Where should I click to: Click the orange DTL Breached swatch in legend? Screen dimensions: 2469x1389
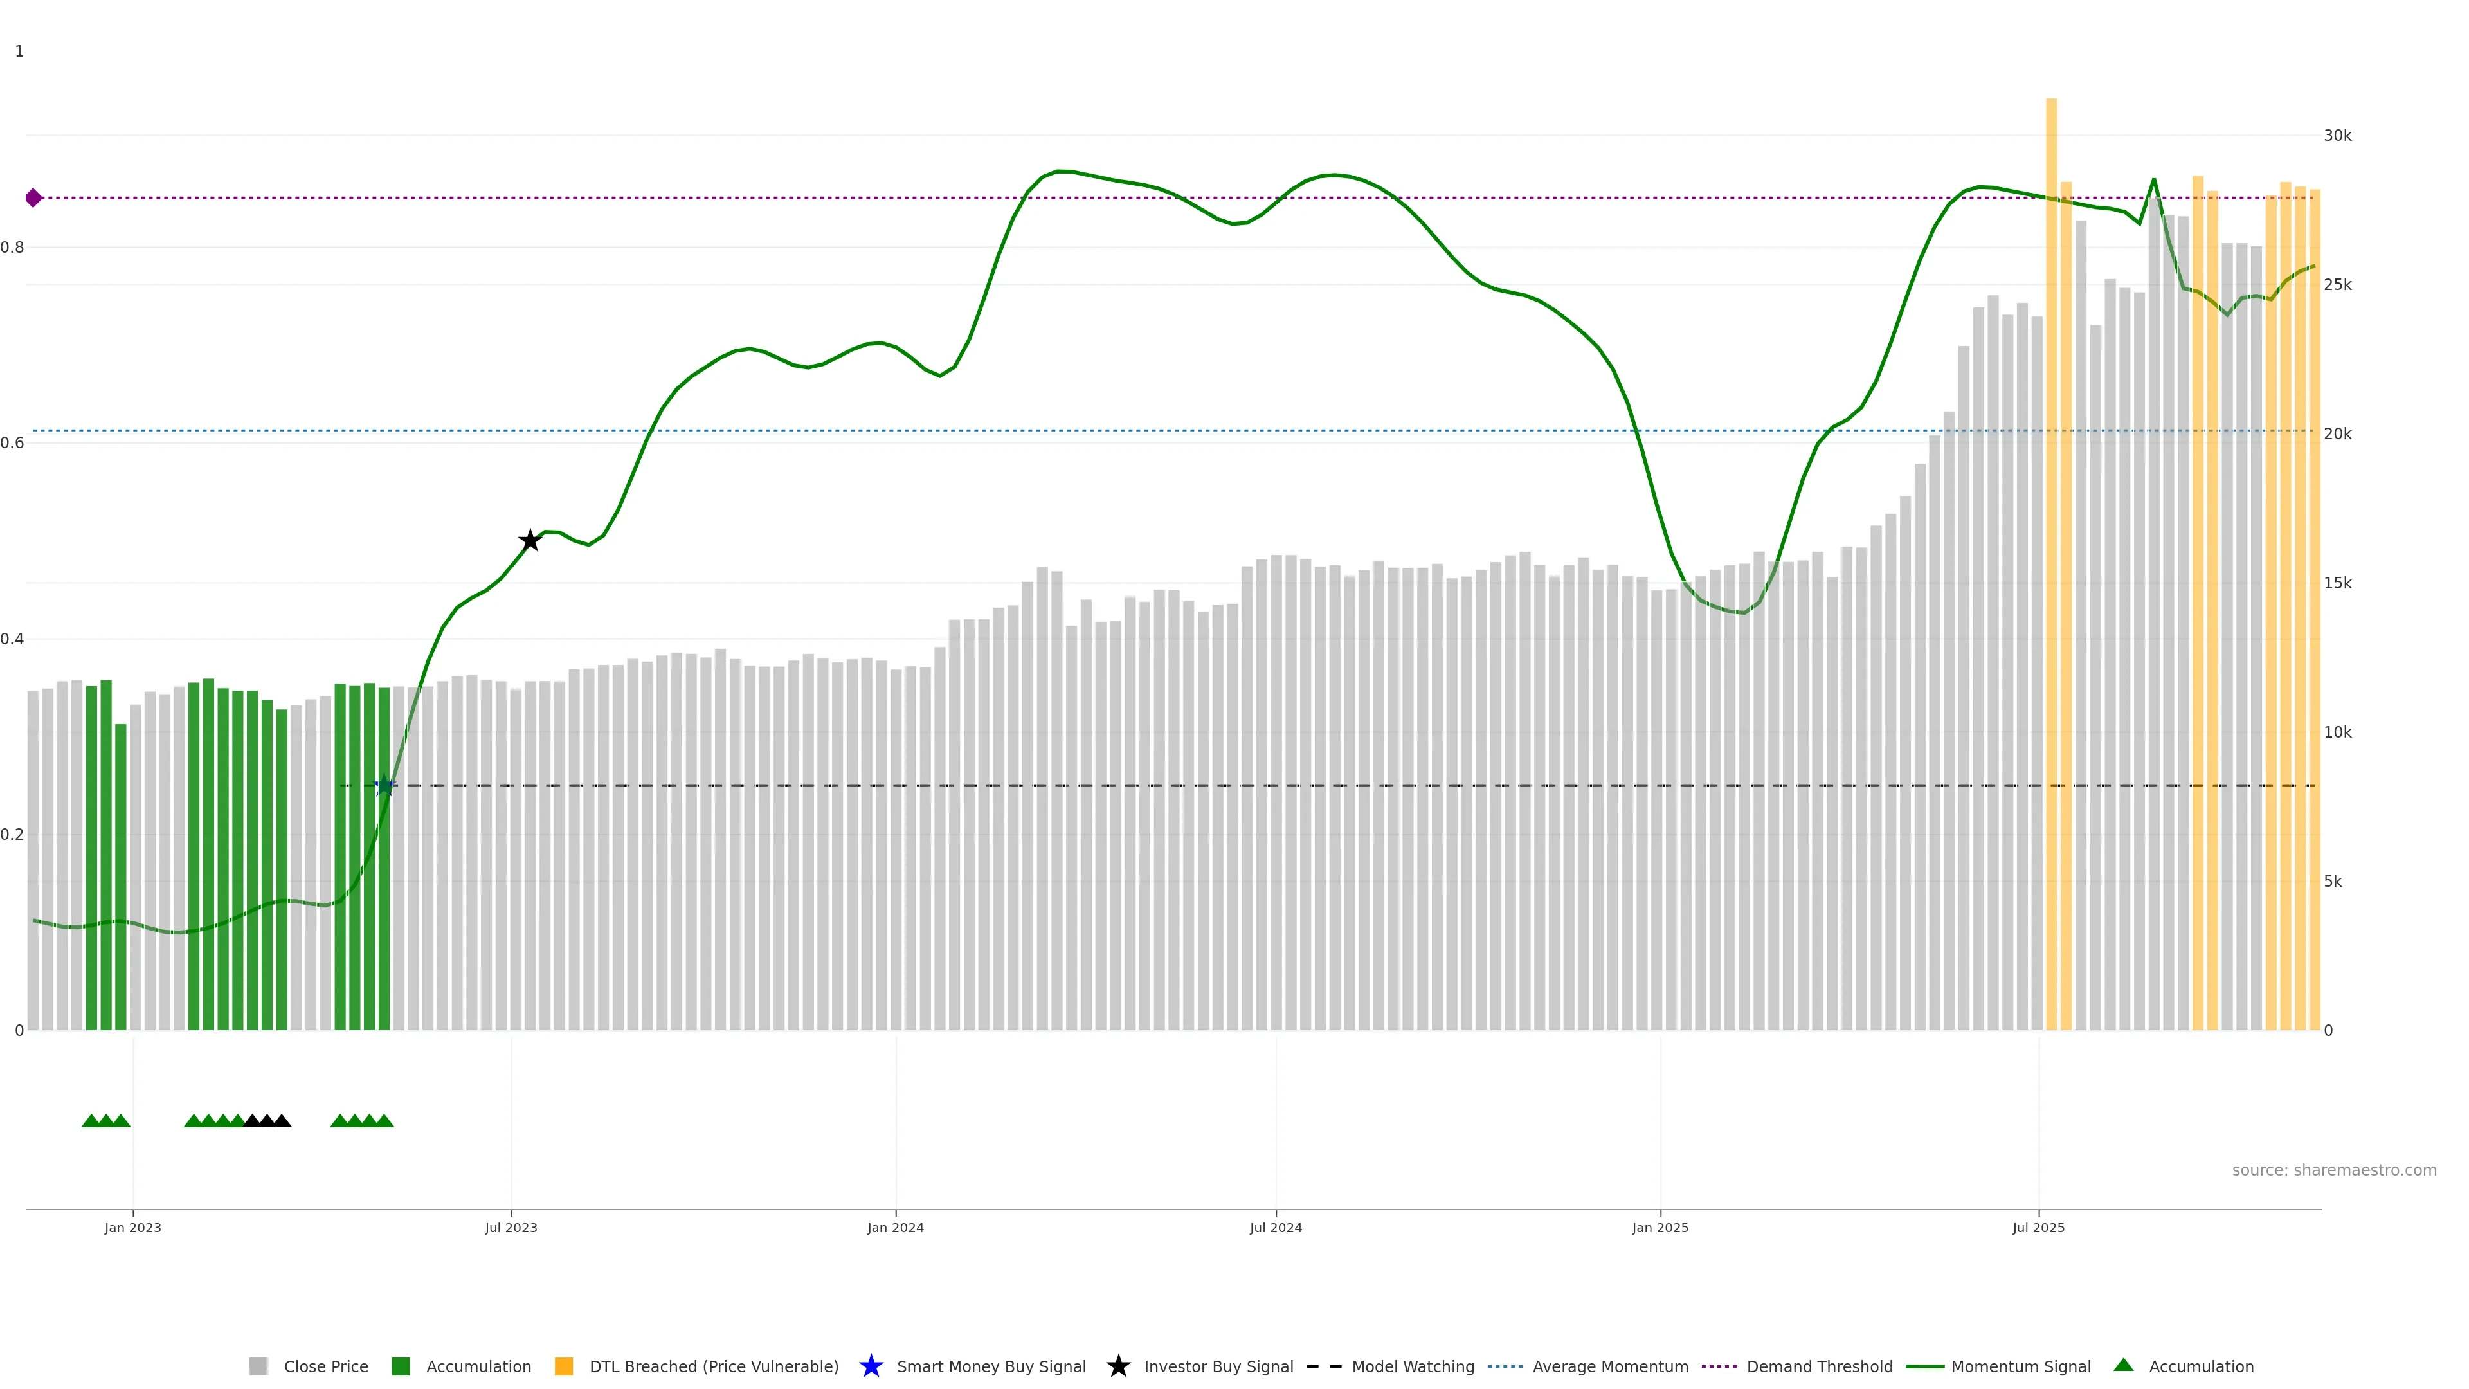coord(564,1366)
